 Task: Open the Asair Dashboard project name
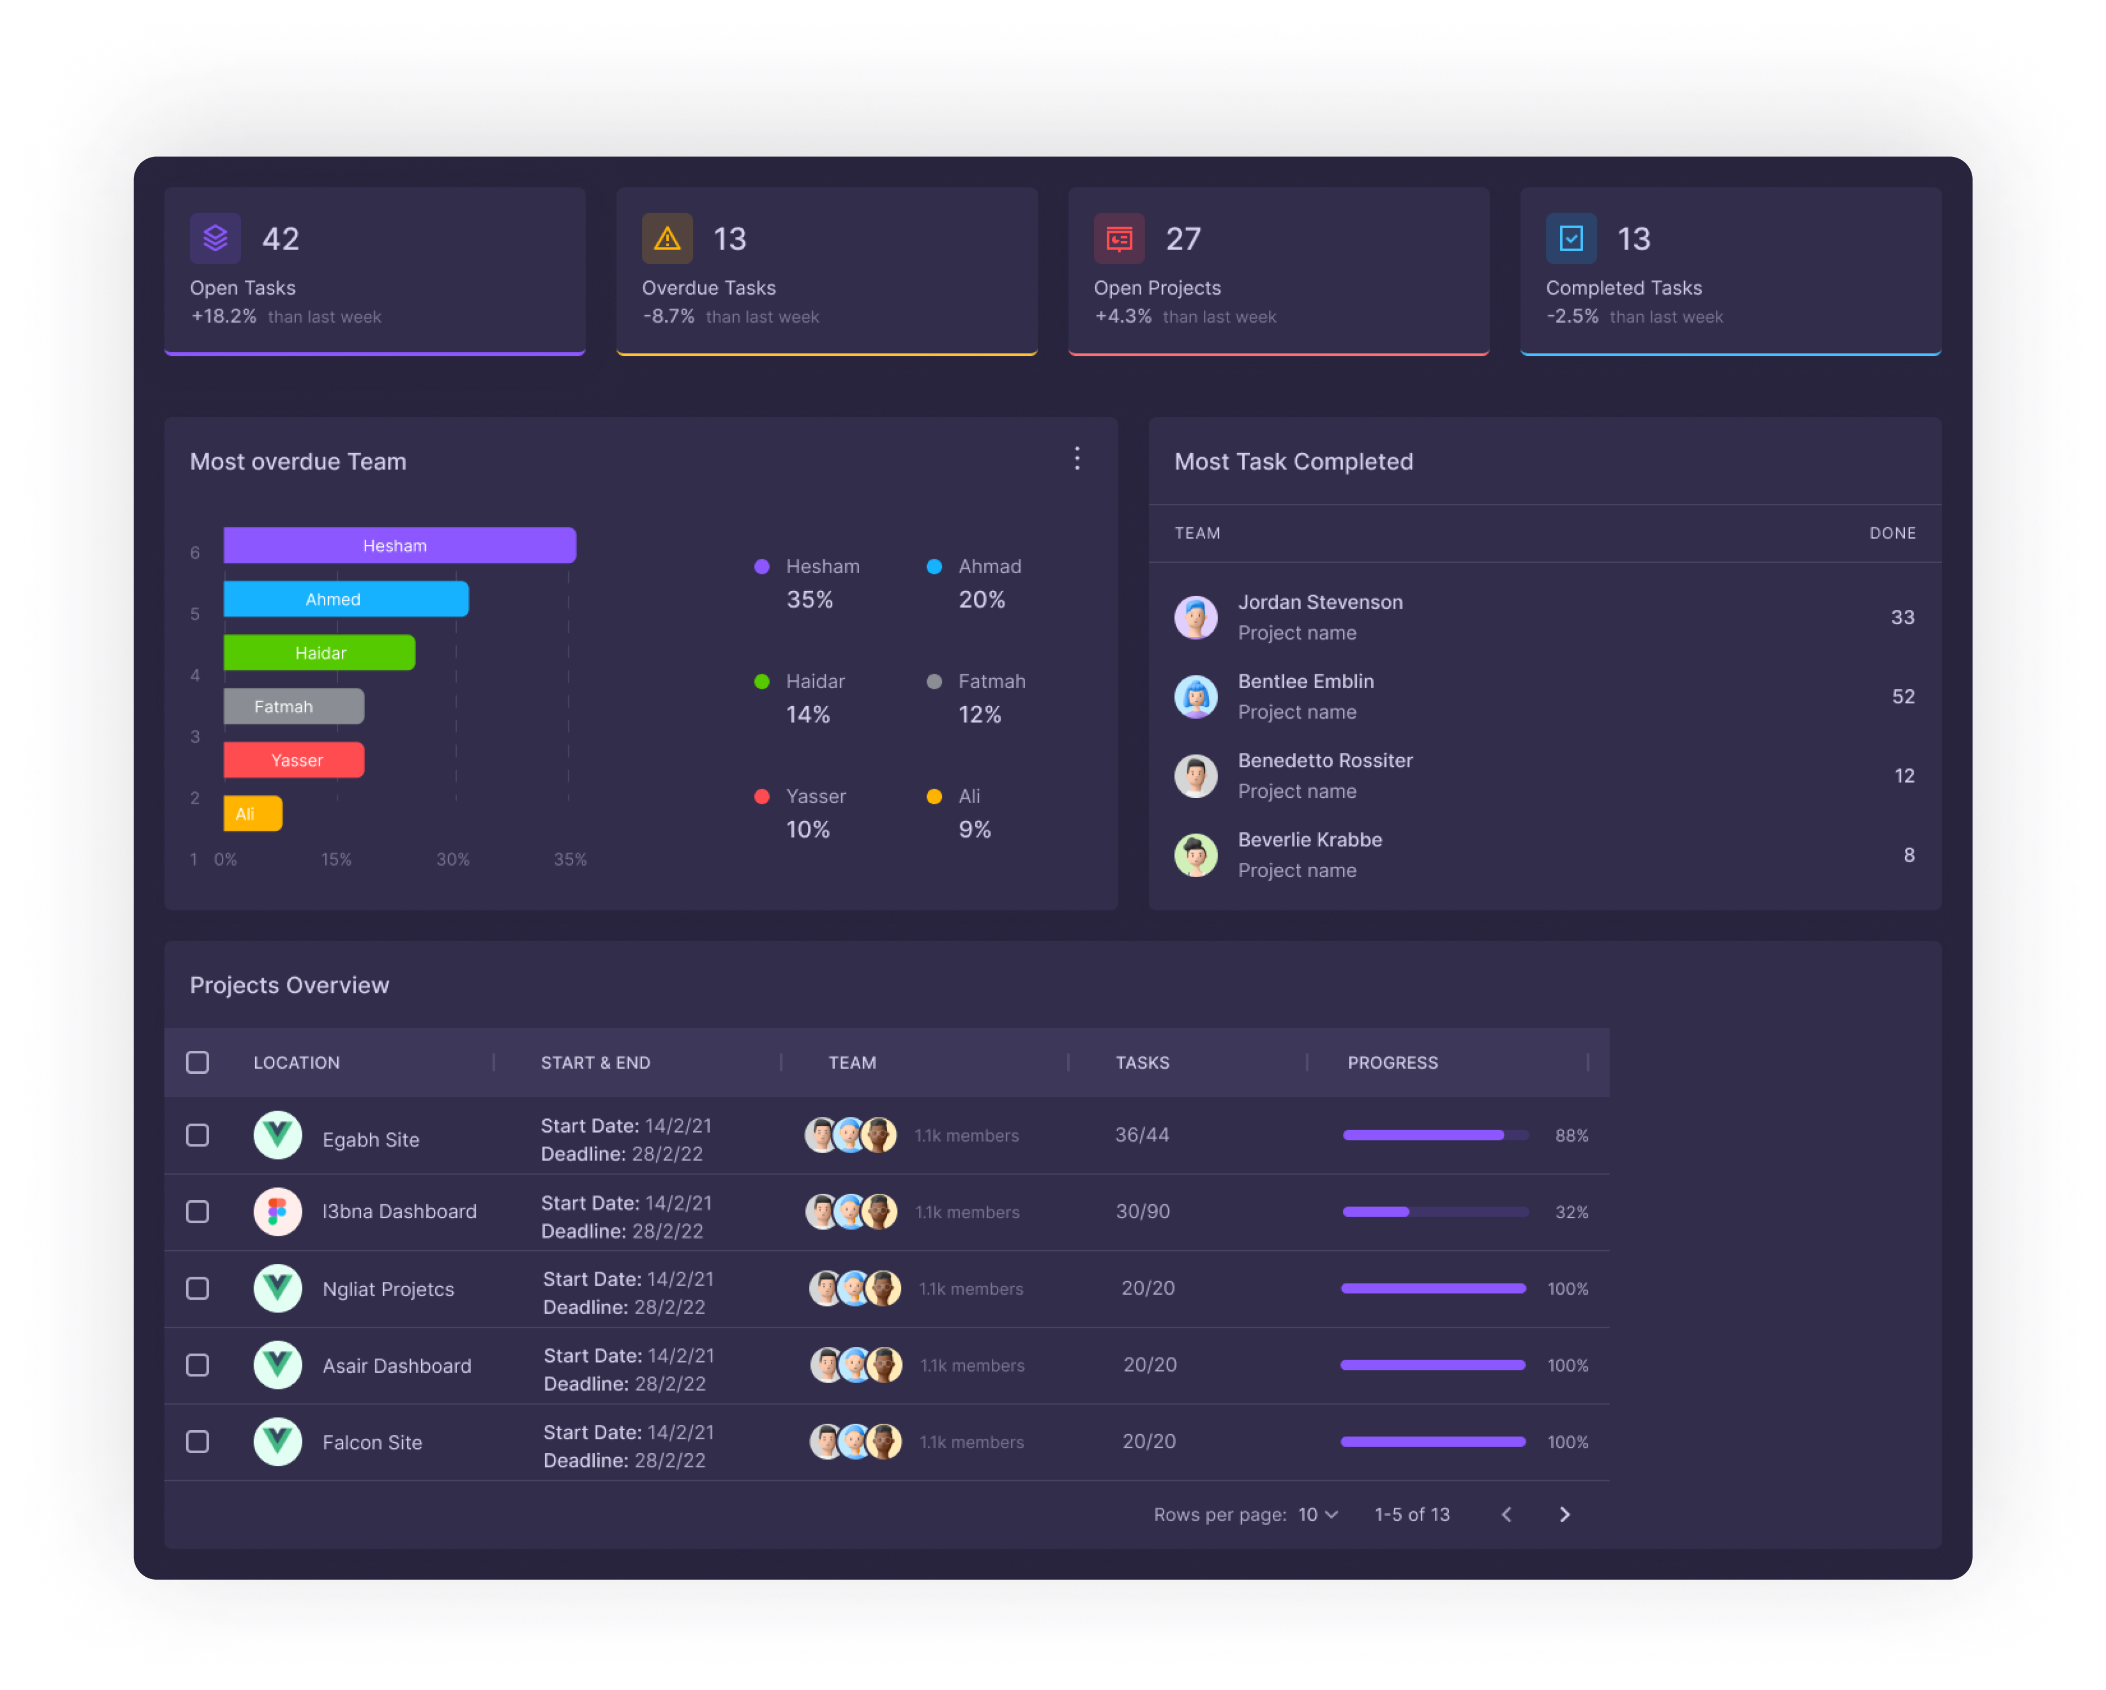coord(396,1366)
